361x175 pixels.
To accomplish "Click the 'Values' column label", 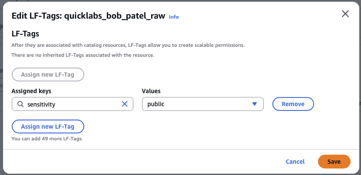I will [x=151, y=91].
